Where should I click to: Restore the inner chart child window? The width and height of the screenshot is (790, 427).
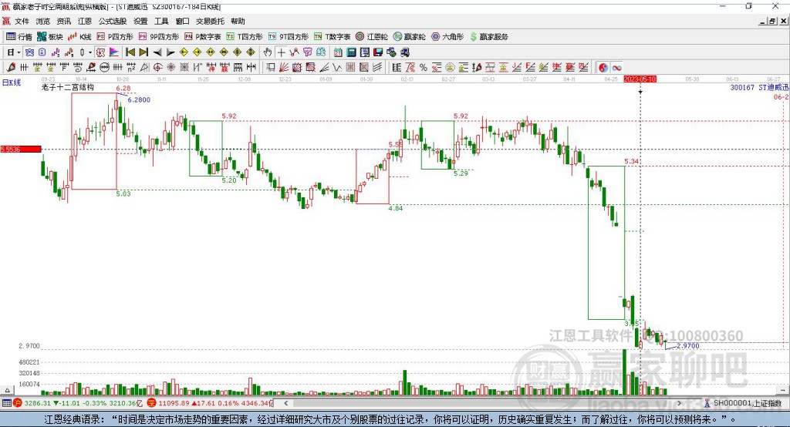(x=772, y=21)
